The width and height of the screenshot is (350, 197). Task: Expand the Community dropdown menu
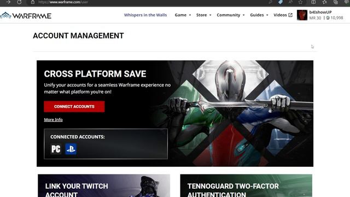pos(231,15)
